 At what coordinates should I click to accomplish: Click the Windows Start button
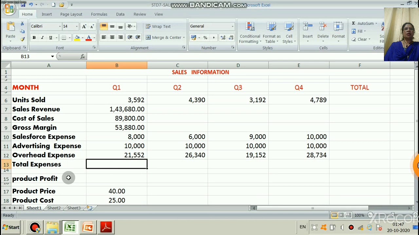(11, 227)
